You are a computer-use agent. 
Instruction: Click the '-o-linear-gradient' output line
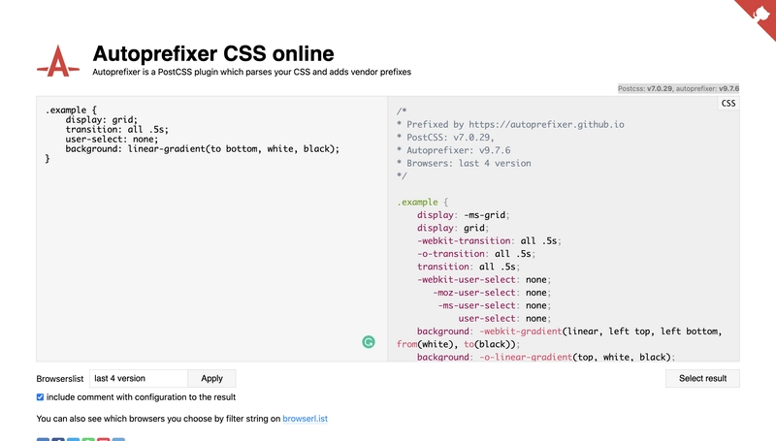pyautogui.click(x=546, y=357)
